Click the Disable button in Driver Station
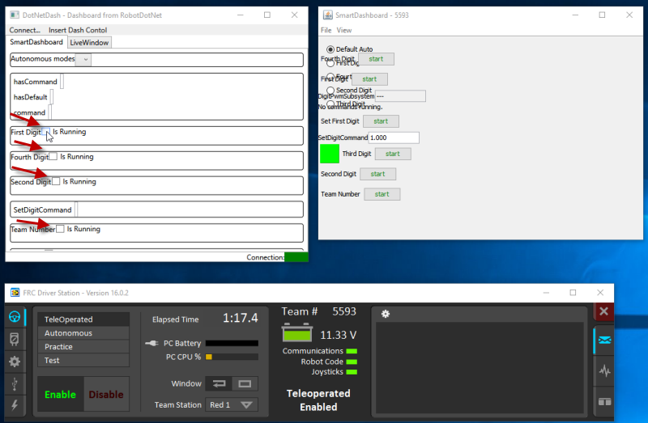648x423 pixels. point(106,395)
